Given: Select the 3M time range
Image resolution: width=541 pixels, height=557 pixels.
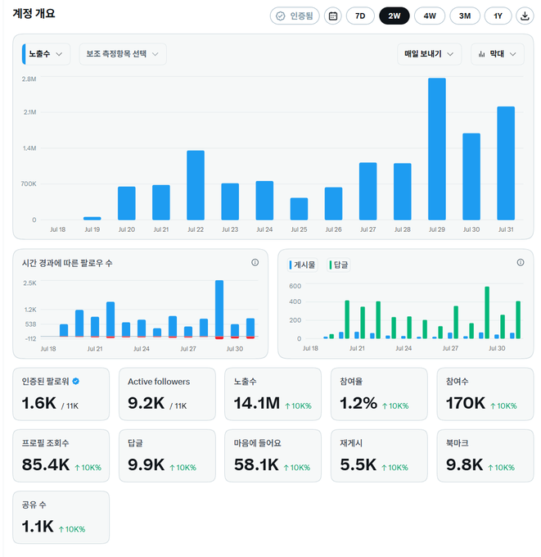Looking at the screenshot, I should (x=465, y=16).
